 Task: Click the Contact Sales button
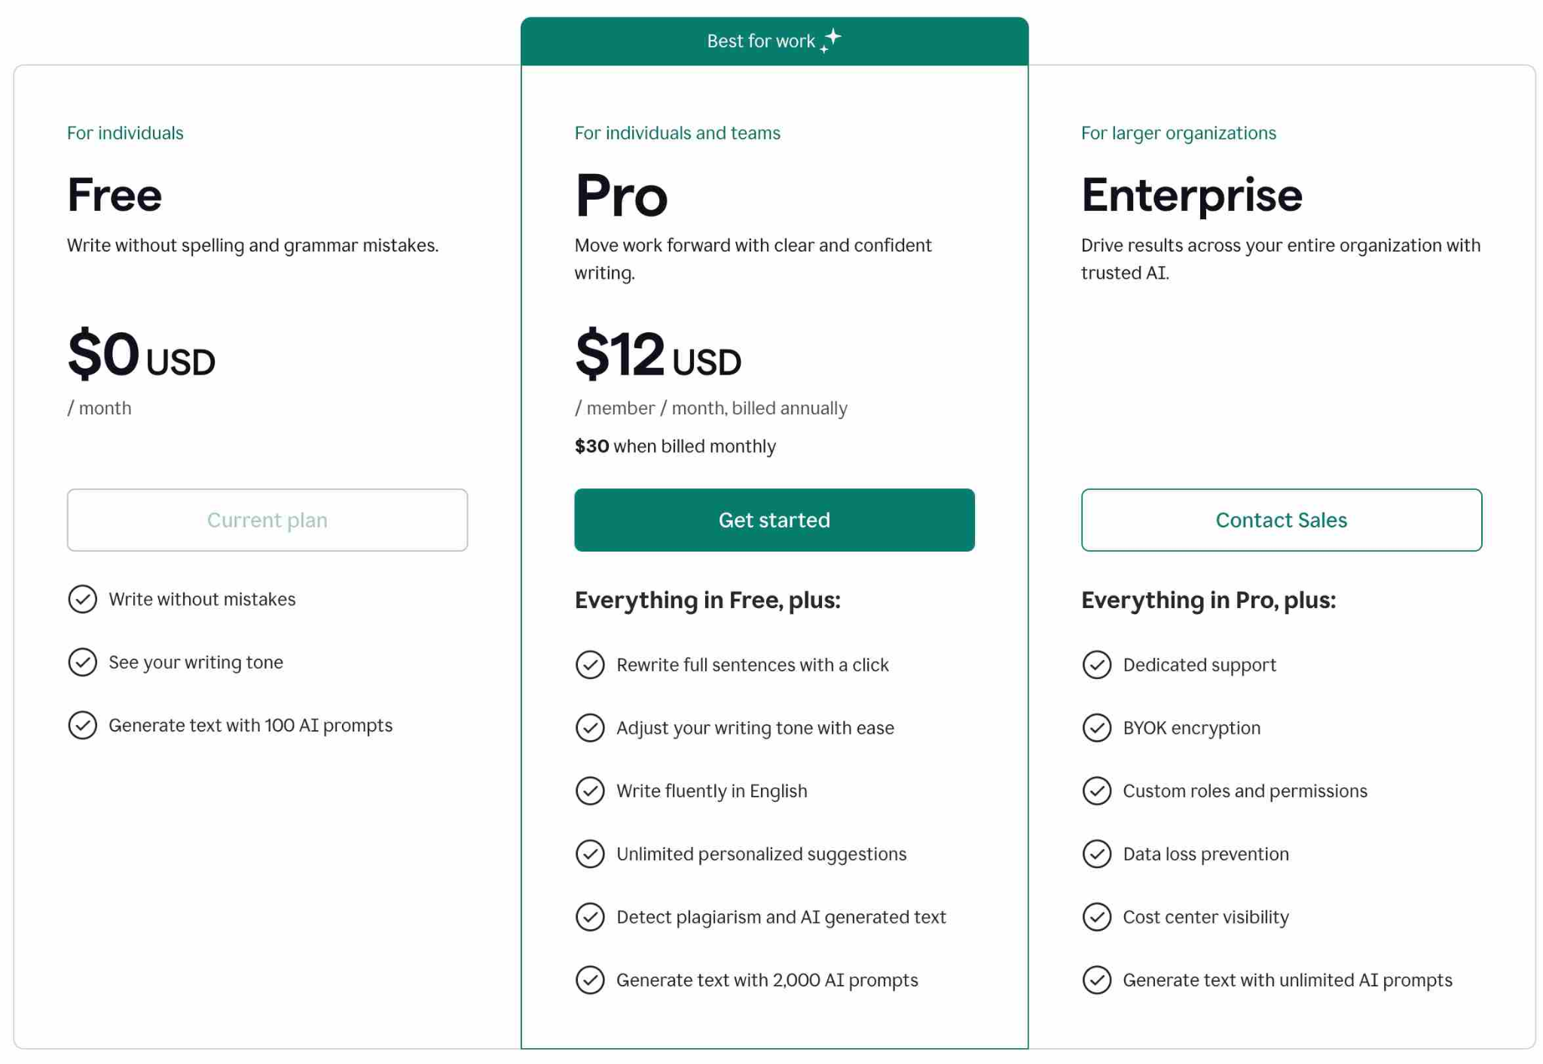click(1281, 520)
